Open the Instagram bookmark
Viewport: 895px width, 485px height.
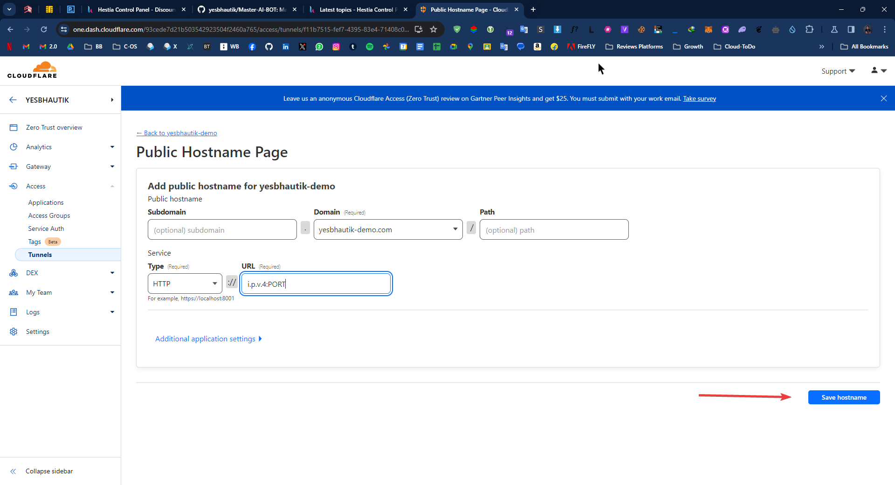pos(336,47)
